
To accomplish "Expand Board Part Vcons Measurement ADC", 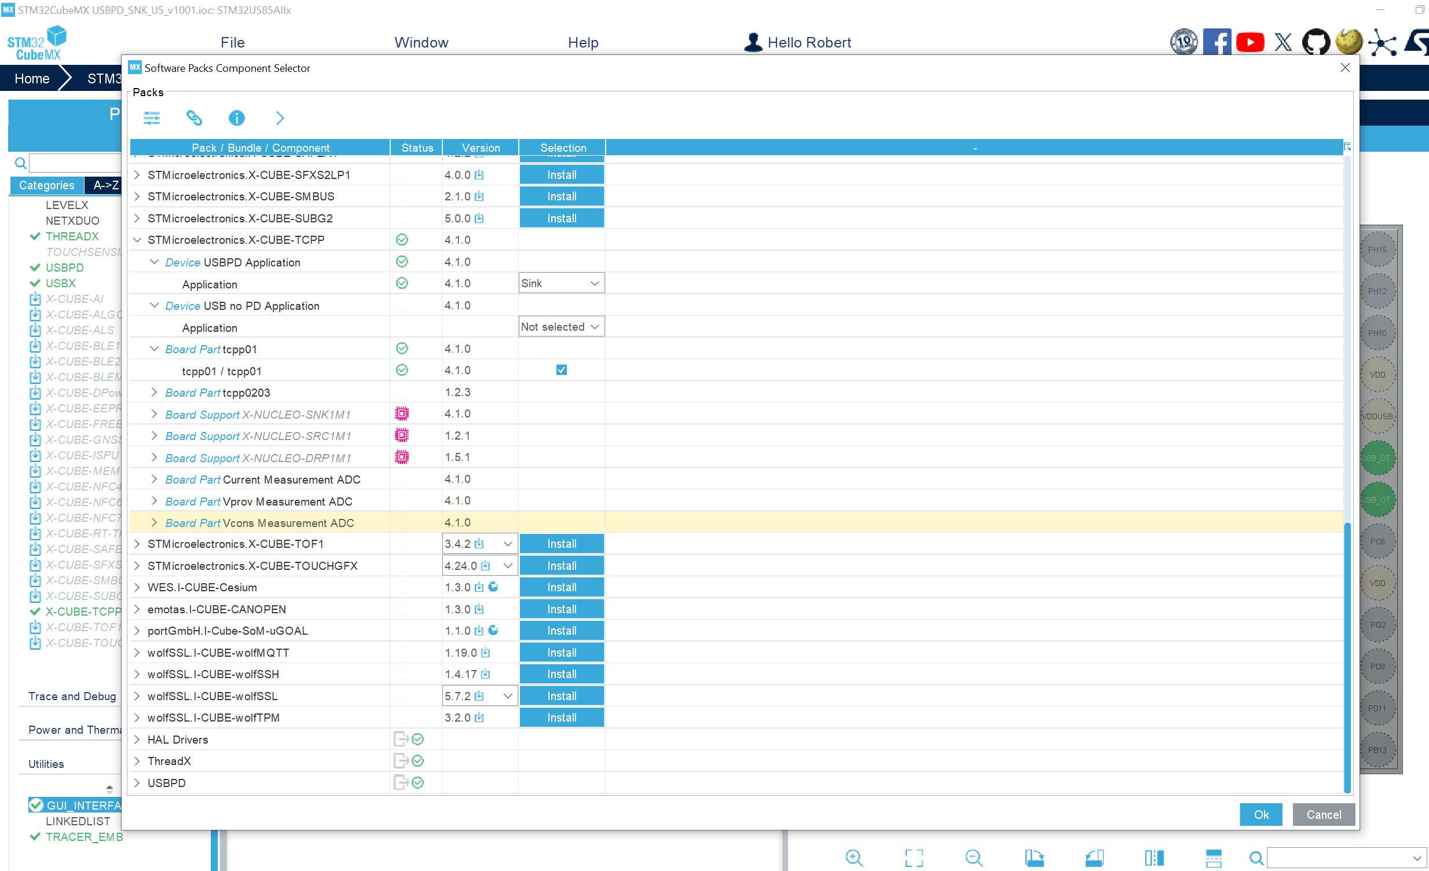I will tap(154, 523).
